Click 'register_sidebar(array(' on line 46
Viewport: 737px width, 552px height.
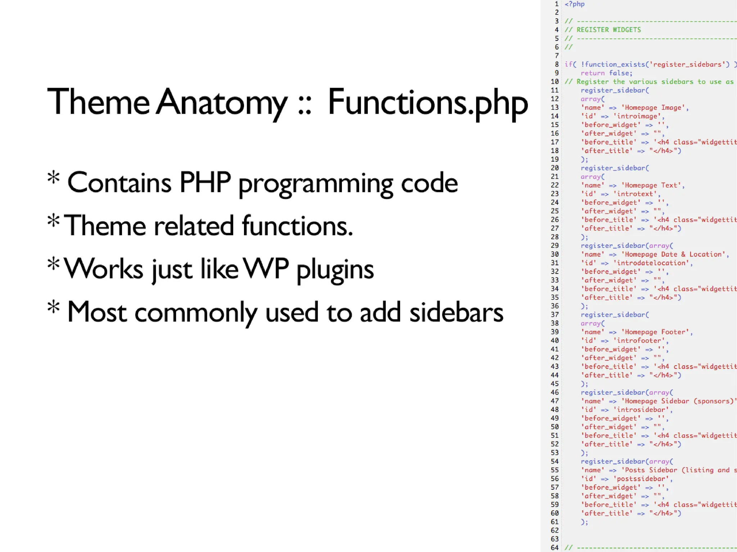point(627,392)
